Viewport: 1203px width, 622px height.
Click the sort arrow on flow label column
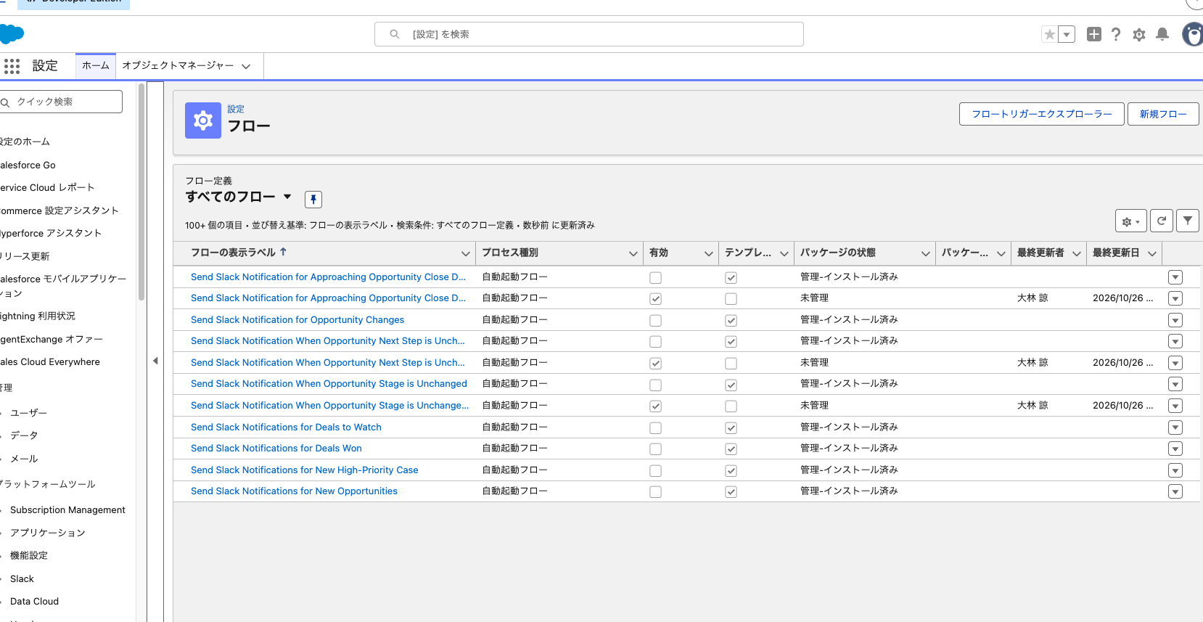[x=283, y=252]
